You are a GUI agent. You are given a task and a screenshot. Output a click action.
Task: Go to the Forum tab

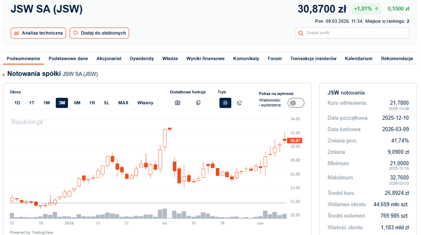coord(274,59)
